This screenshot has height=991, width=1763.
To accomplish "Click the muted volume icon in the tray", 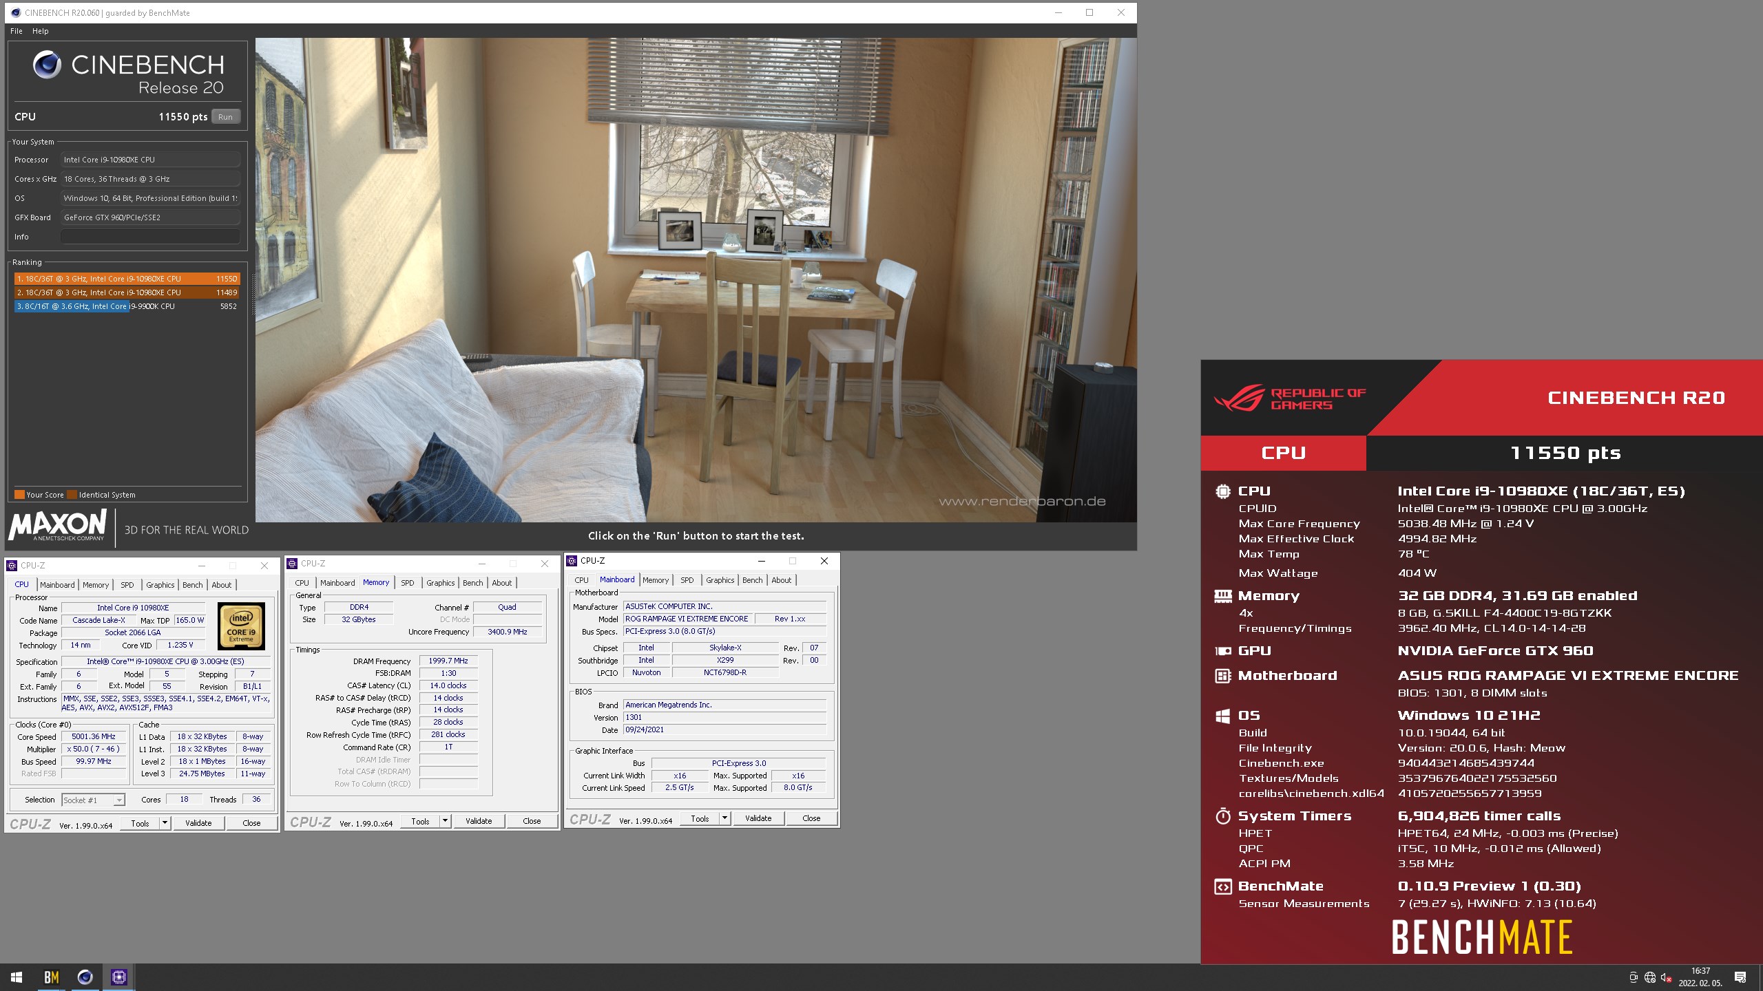I will pos(1667,977).
